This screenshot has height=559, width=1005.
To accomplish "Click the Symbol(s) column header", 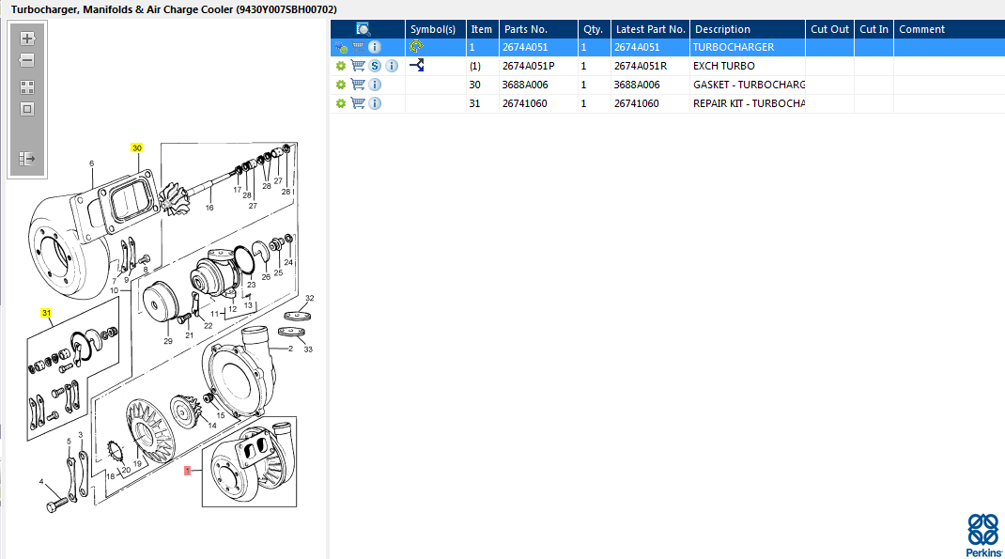I will click(x=435, y=29).
